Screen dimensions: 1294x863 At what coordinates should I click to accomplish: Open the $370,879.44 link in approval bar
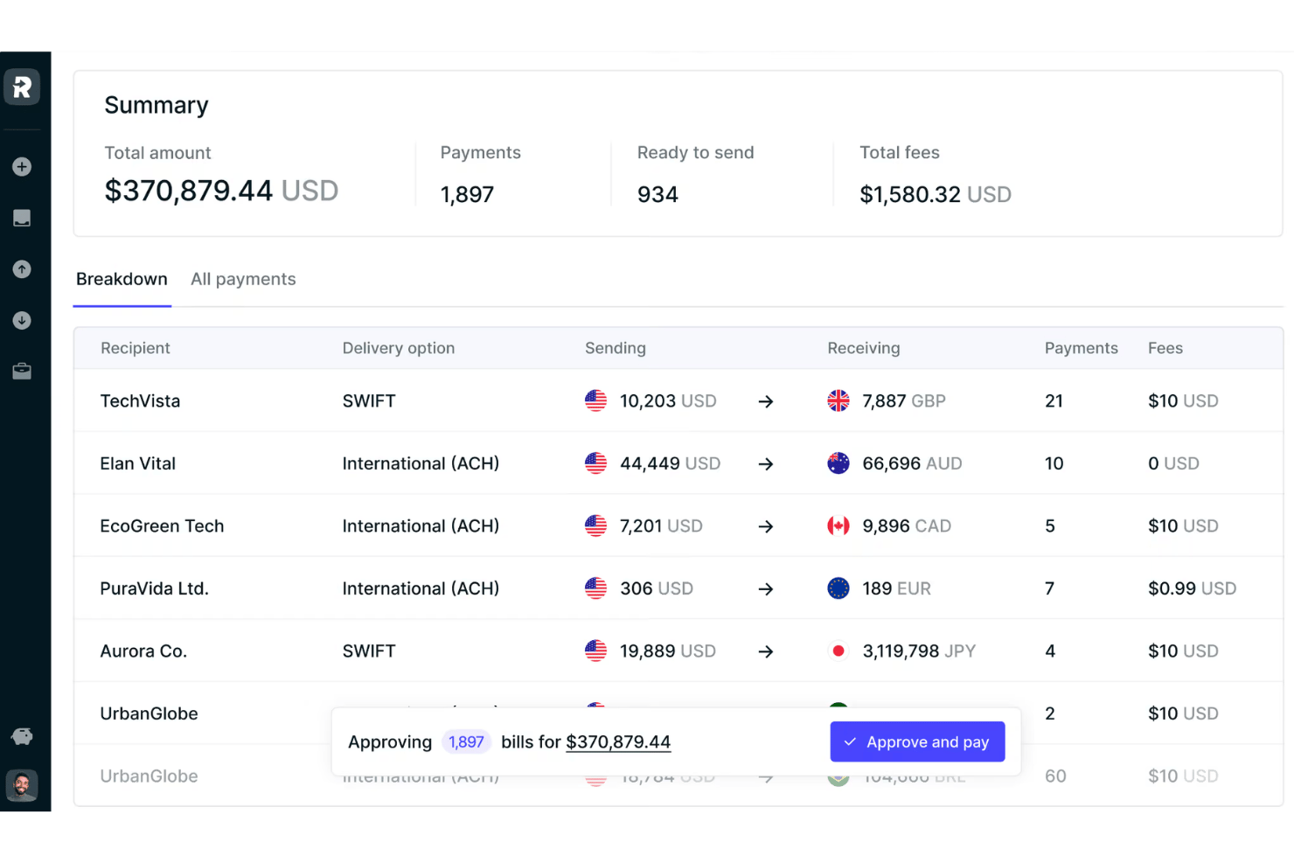(x=618, y=741)
